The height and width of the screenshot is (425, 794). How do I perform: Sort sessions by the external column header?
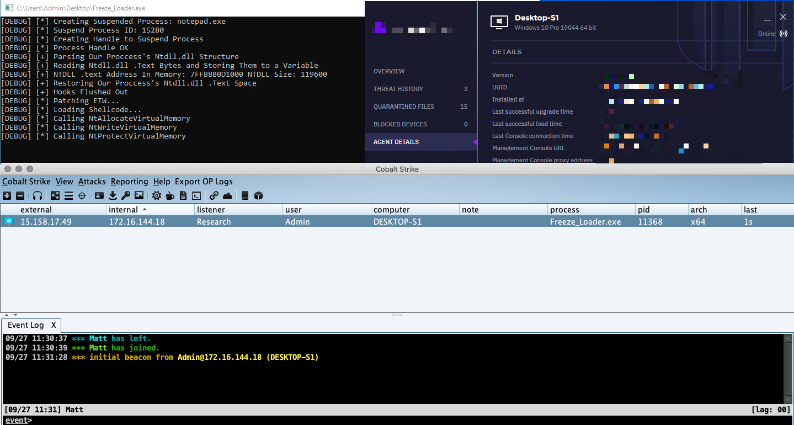[x=62, y=210]
